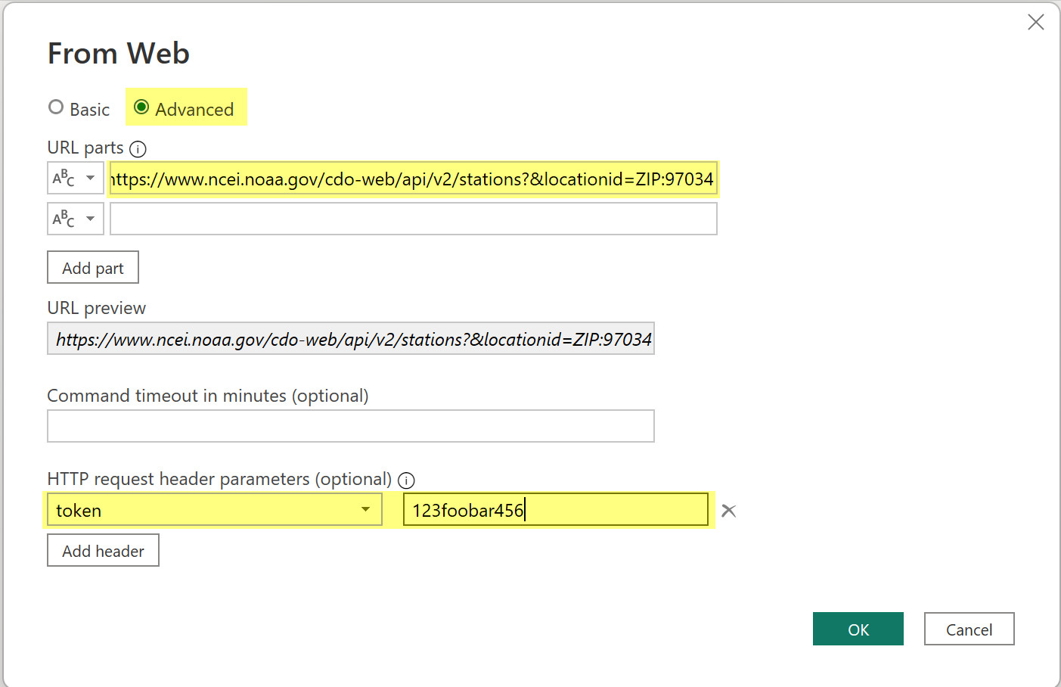Select the Advanced radio button
Image resolution: width=1061 pixels, height=687 pixels.
coord(141,107)
